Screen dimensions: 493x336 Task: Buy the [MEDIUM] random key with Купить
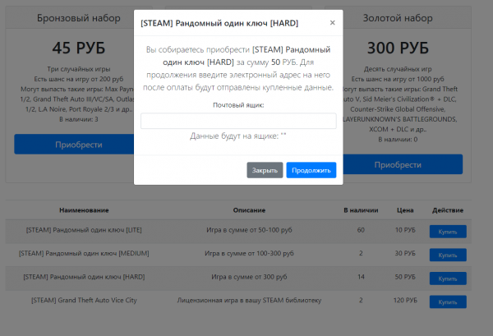[448, 255]
